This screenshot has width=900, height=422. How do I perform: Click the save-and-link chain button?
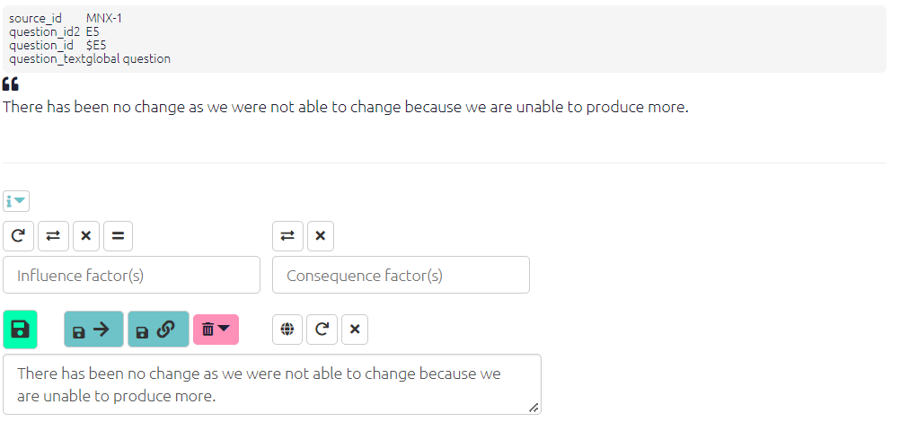[158, 330]
